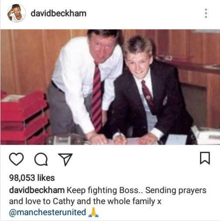Click the red stacked paper trays in the photo
The width and height of the screenshot is (220, 221).
tap(24, 118)
